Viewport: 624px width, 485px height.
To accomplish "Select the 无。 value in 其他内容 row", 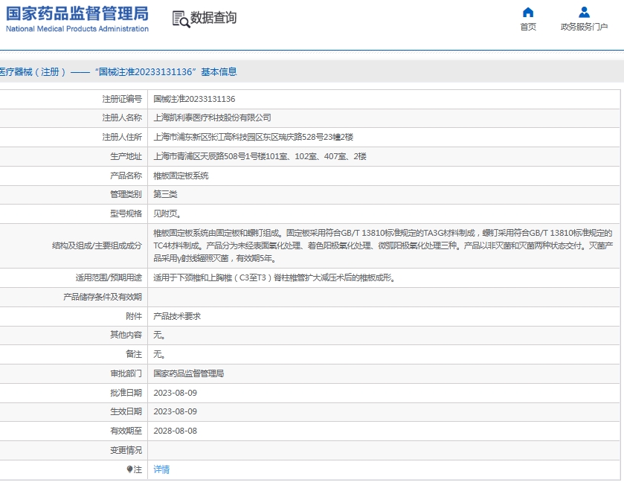I will [160, 335].
